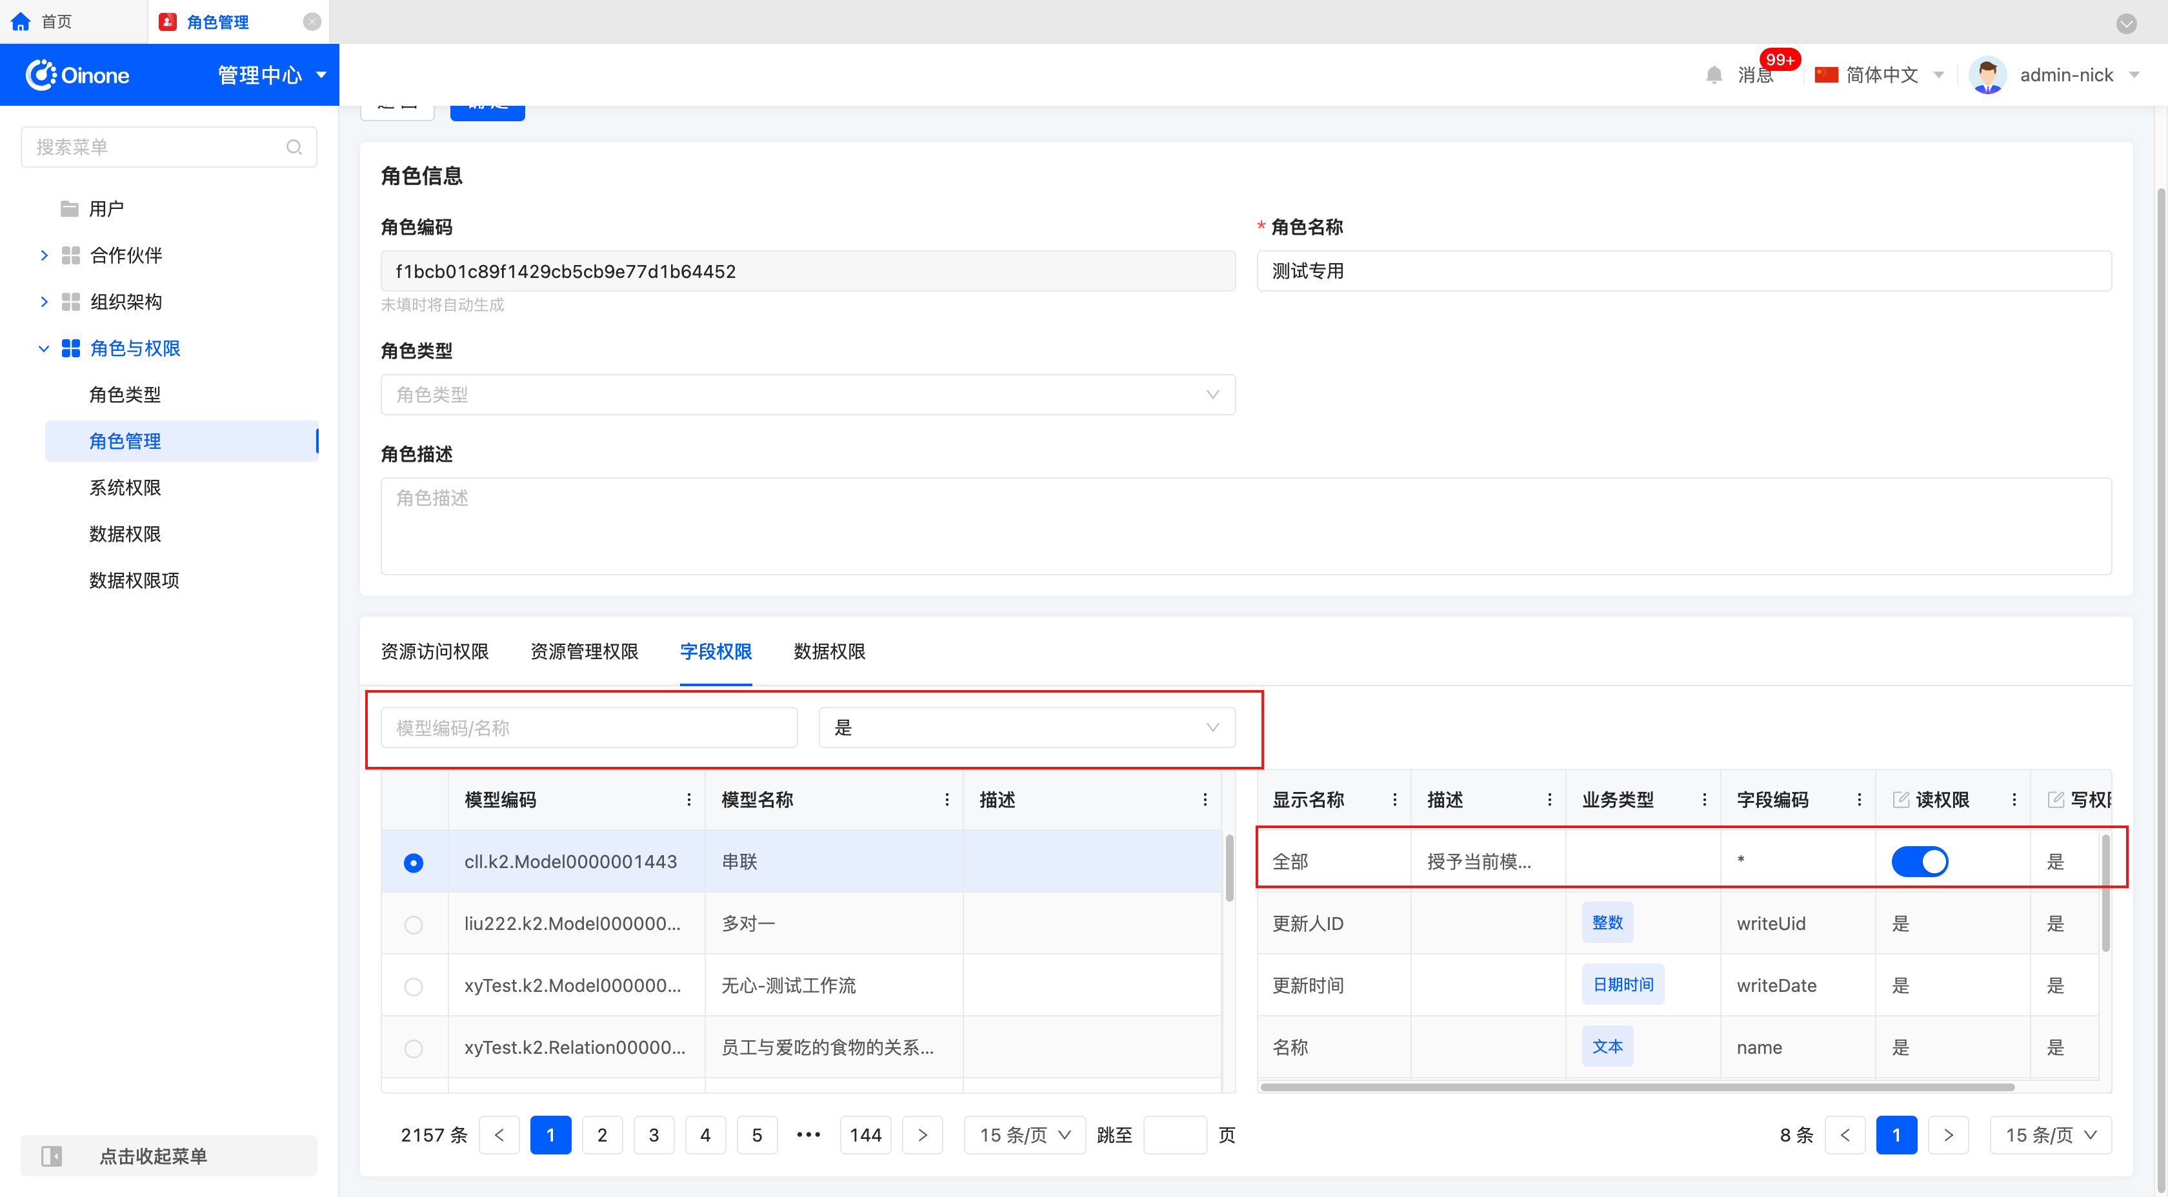Open column options for 模型名称
Viewport: 2168px width, 1197px height.
coord(947,799)
